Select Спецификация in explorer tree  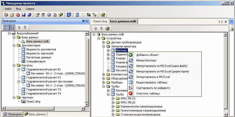tap(36, 61)
